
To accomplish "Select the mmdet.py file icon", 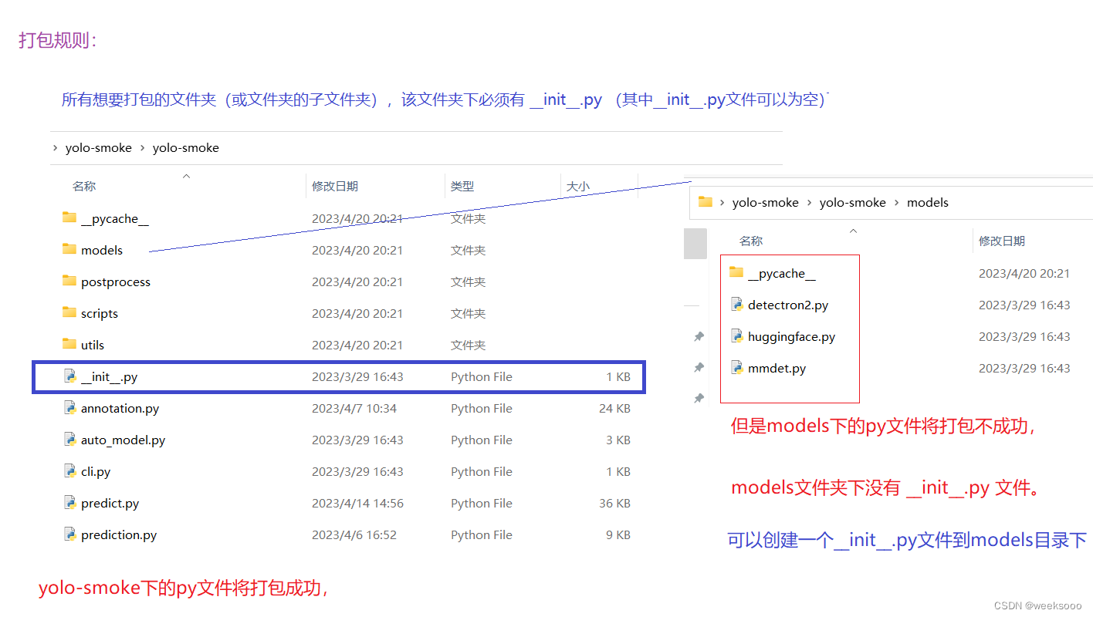I will pyautogui.click(x=736, y=368).
